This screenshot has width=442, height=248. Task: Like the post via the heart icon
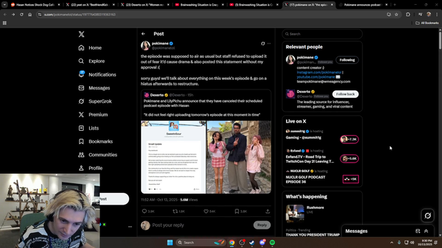point(206,211)
